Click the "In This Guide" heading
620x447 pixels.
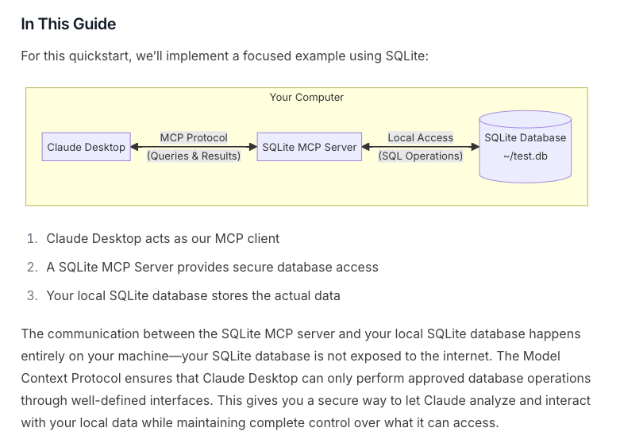tap(68, 25)
